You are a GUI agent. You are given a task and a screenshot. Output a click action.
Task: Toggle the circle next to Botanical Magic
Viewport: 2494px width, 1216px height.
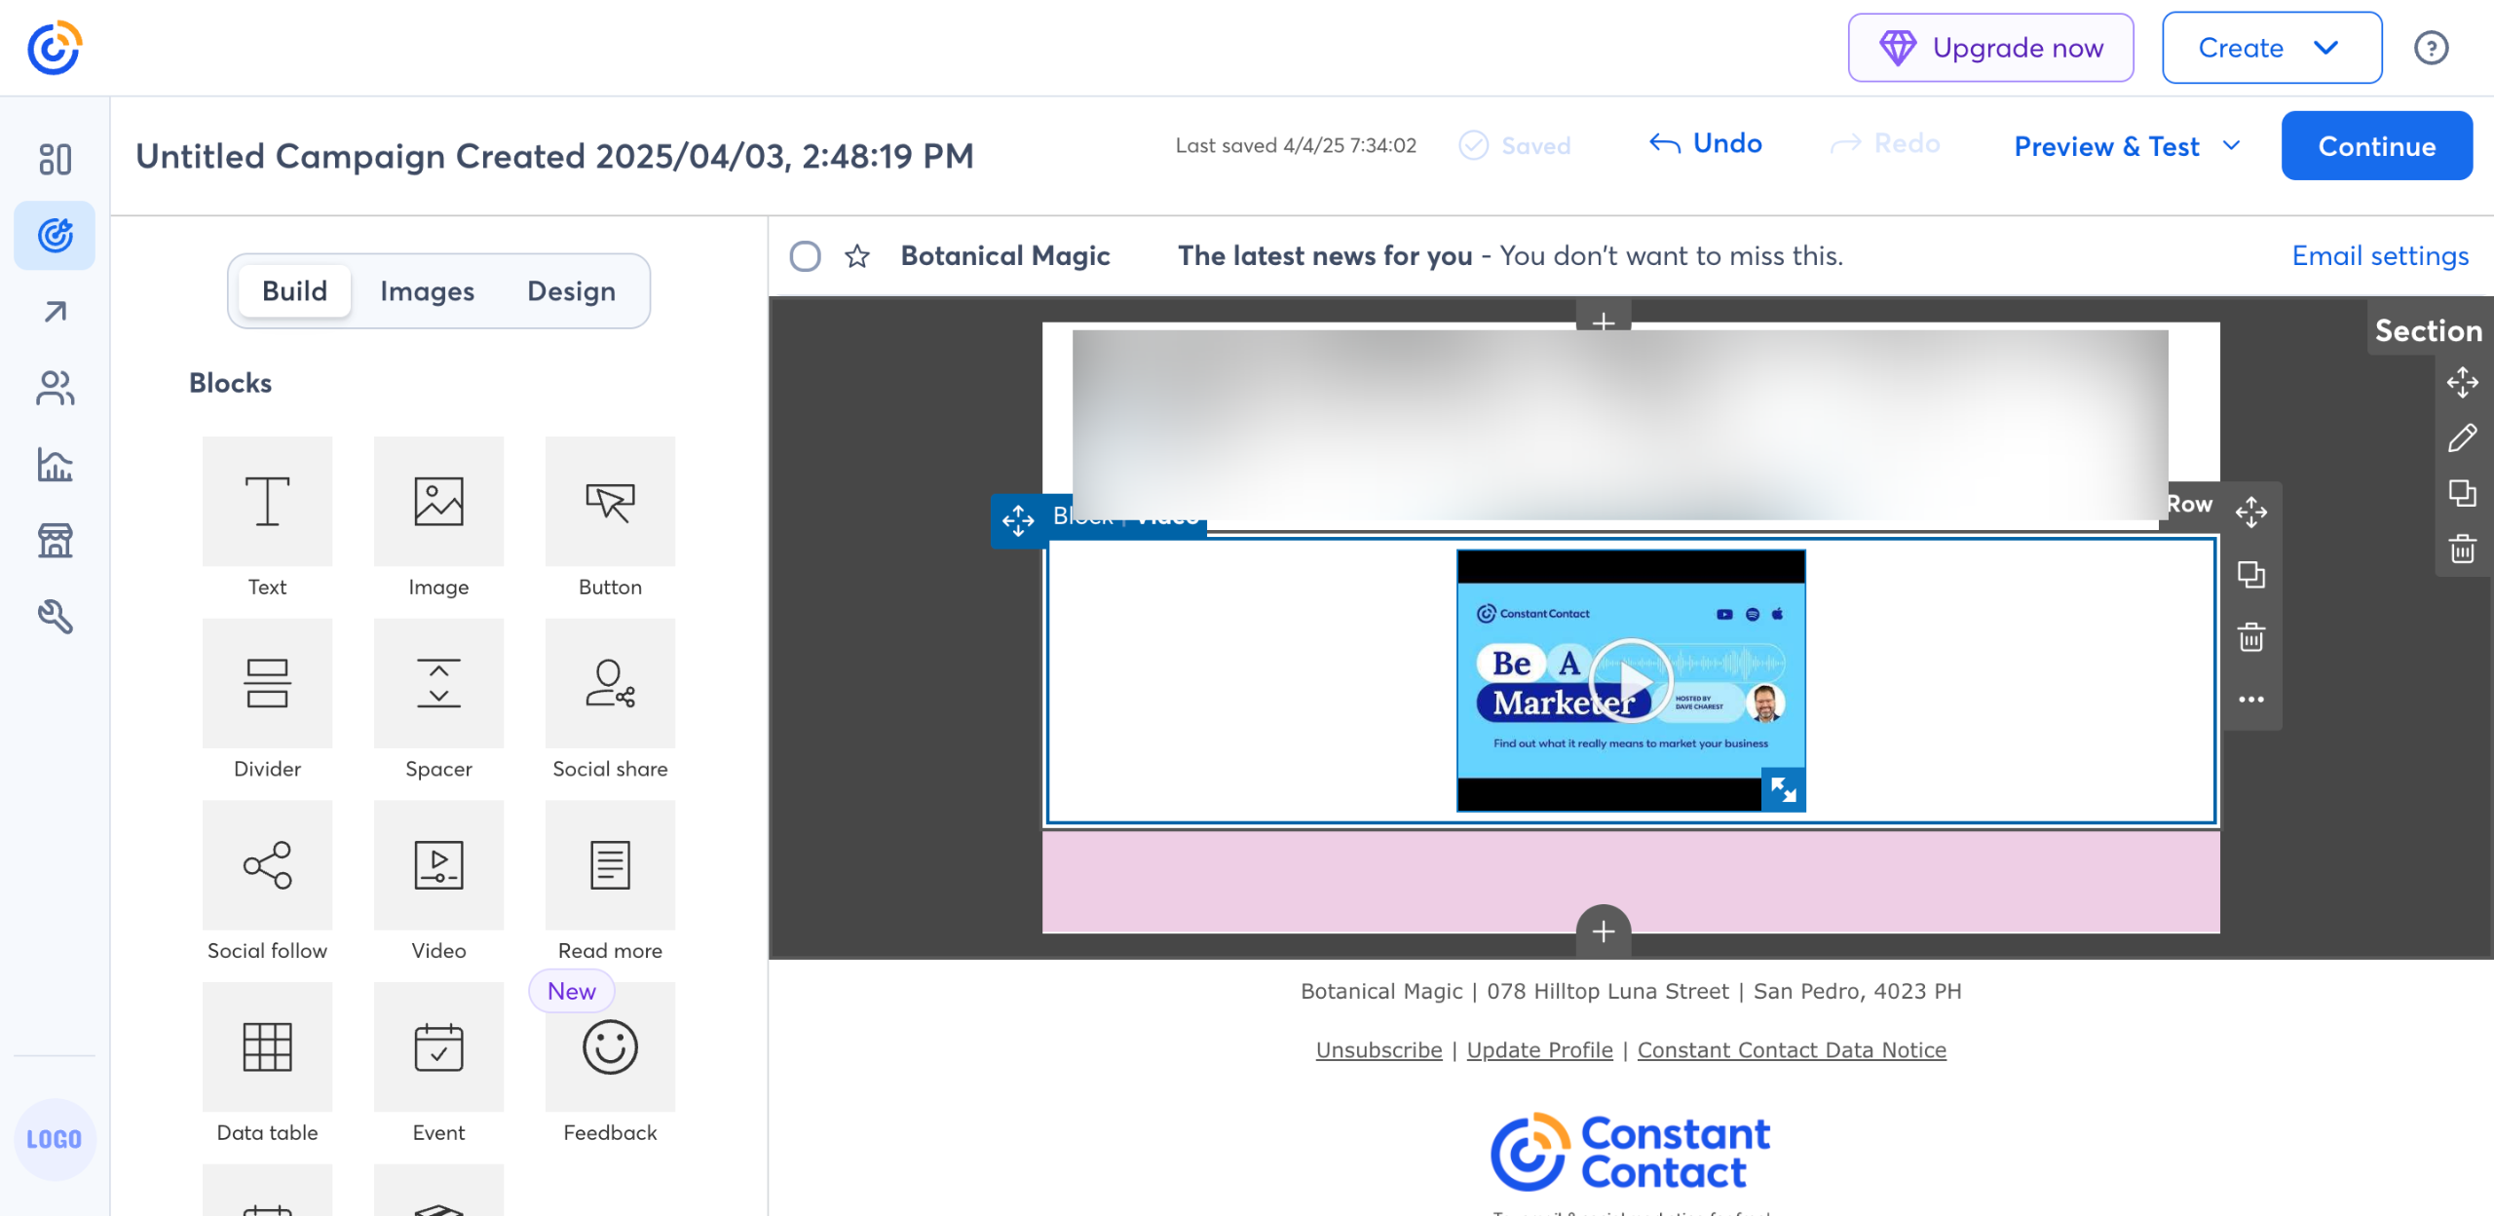(805, 256)
